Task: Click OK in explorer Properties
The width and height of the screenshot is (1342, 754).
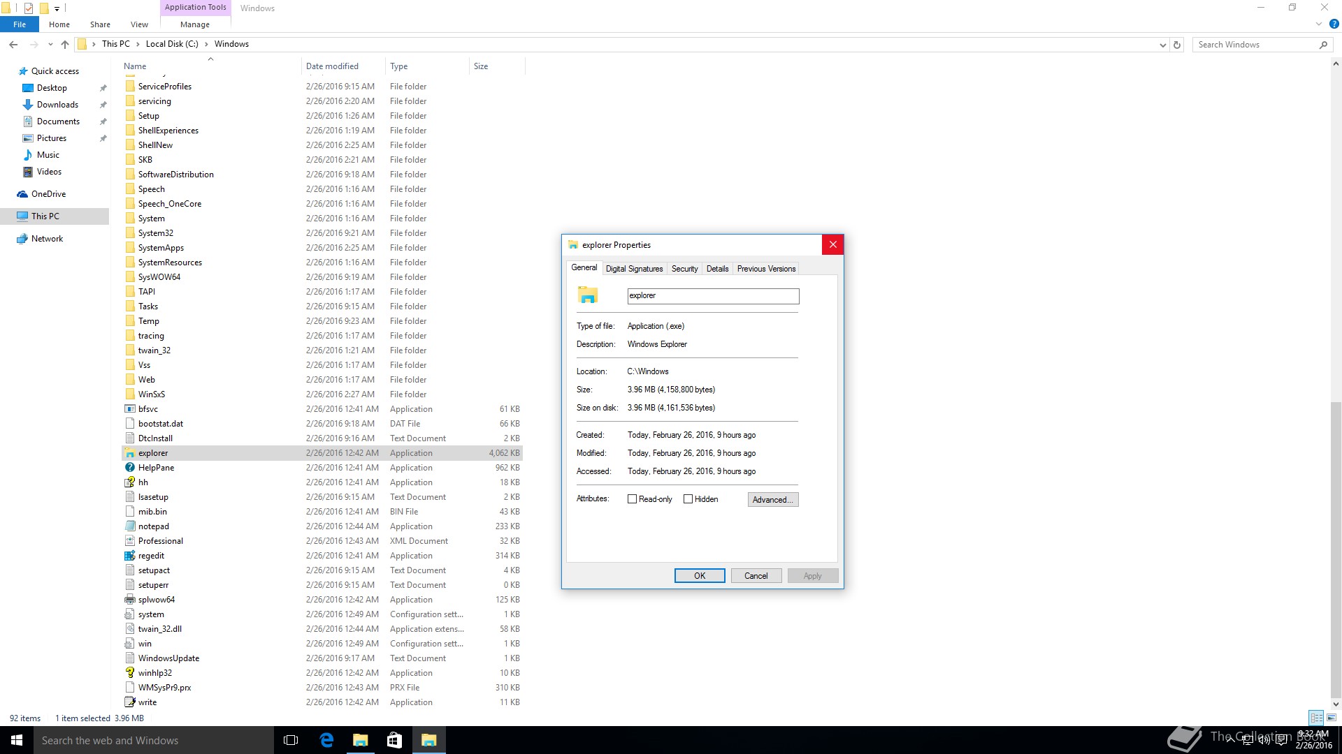Action: pyautogui.click(x=700, y=576)
